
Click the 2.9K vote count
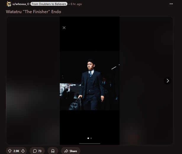pyautogui.click(x=16, y=151)
